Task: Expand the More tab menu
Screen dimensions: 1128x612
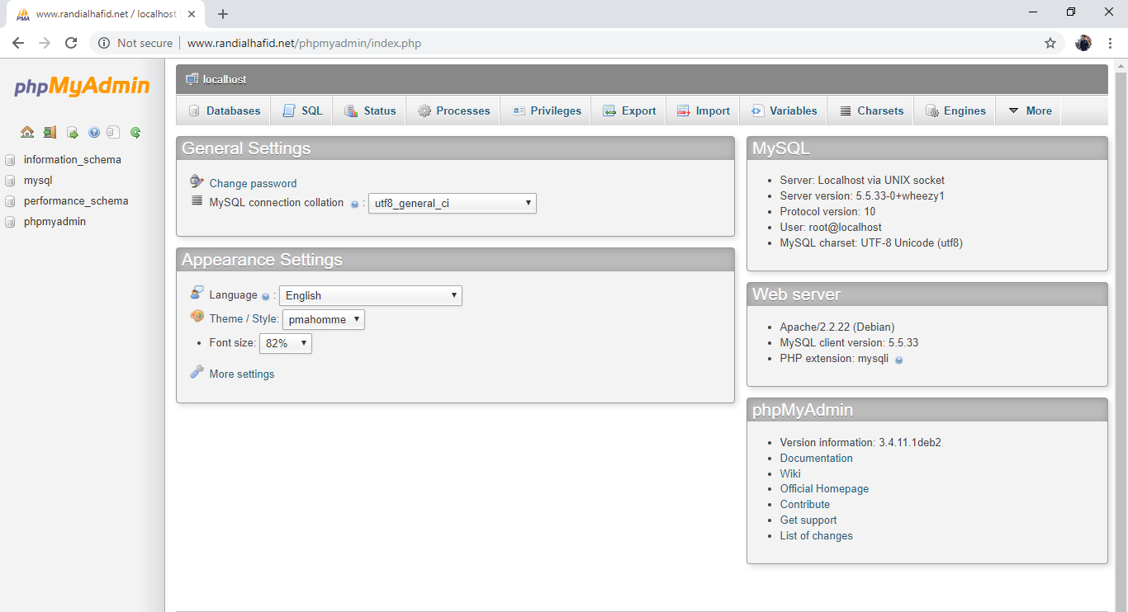Action: click(1029, 111)
